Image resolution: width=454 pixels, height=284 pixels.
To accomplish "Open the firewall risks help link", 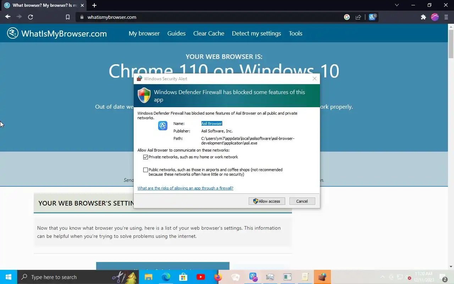I will [x=185, y=188].
